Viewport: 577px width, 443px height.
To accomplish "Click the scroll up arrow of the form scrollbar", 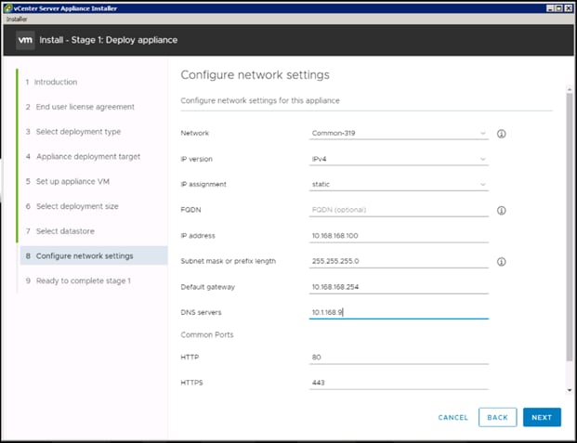I will pos(570,89).
